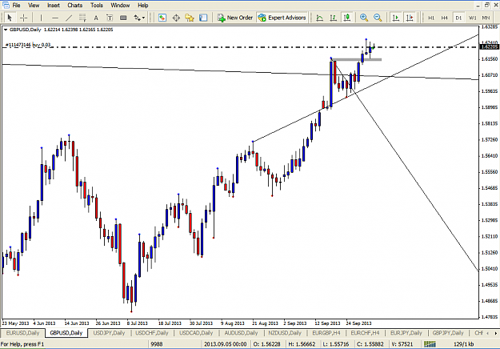Switch chart to bar chart type
The image size is (500, 349).
[x=319, y=18]
